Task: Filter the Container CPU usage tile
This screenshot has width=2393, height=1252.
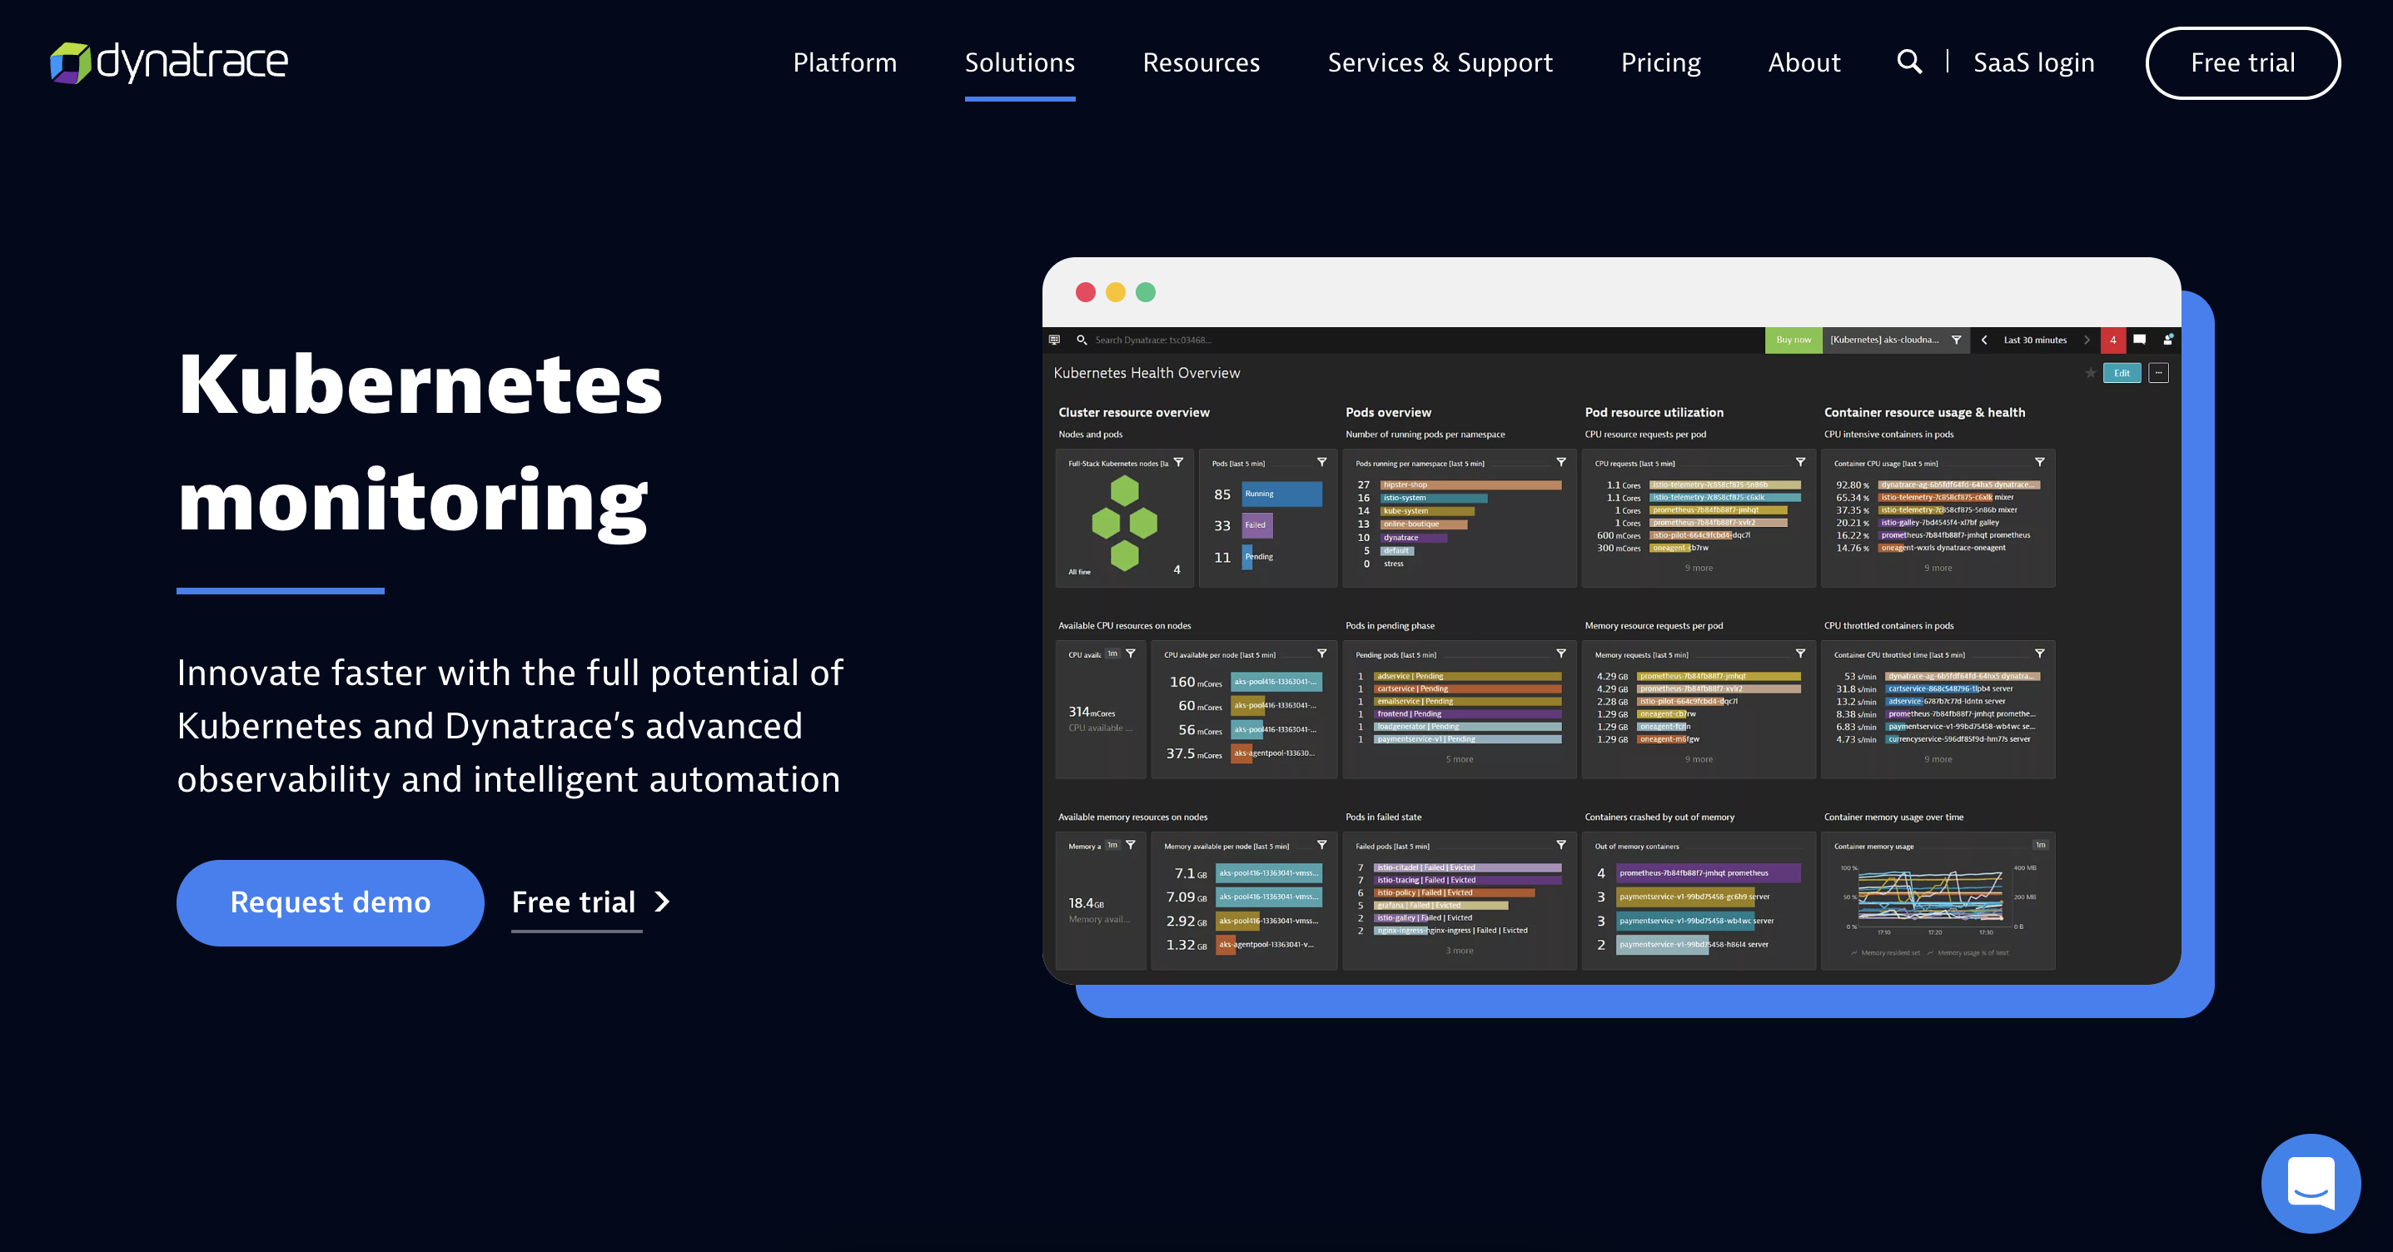Action: pyautogui.click(x=2039, y=463)
